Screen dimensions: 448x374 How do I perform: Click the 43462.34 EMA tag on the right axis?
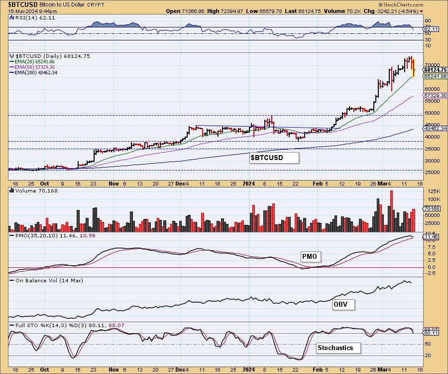point(436,129)
